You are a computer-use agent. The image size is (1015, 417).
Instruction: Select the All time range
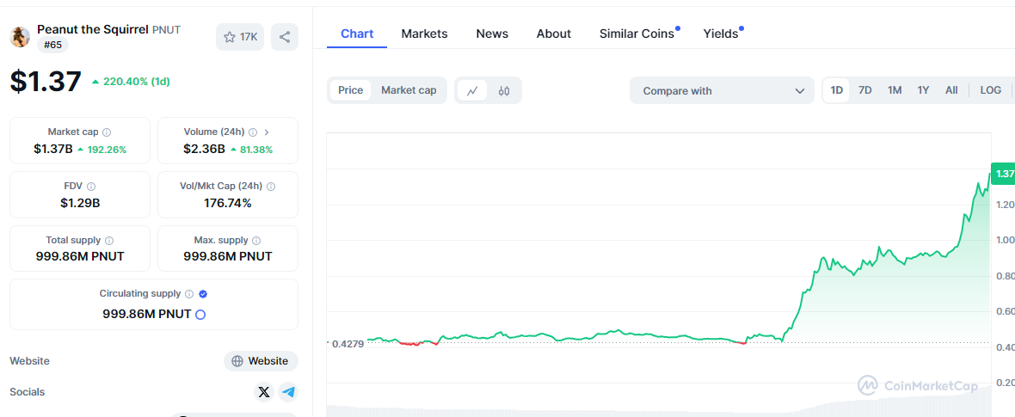[x=950, y=90]
